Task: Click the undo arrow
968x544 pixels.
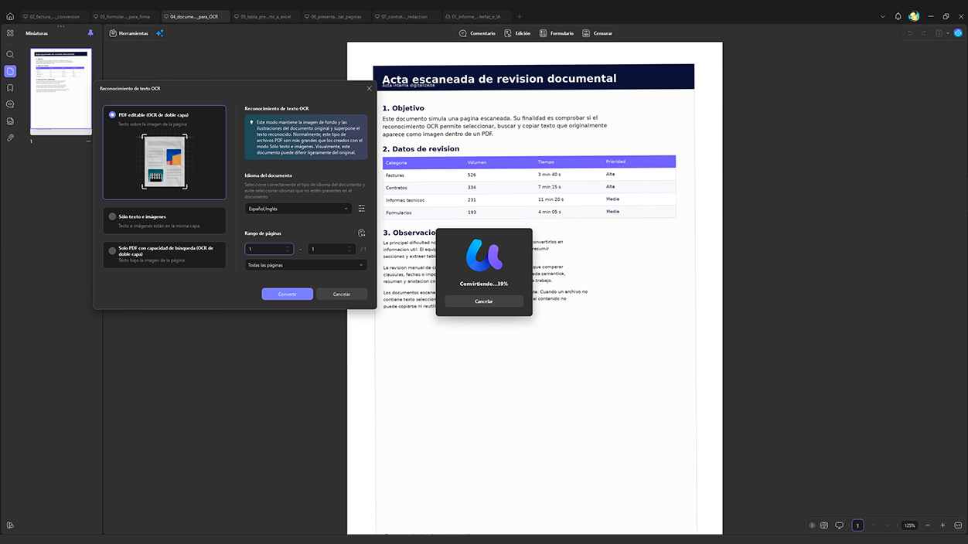Action: click(910, 33)
